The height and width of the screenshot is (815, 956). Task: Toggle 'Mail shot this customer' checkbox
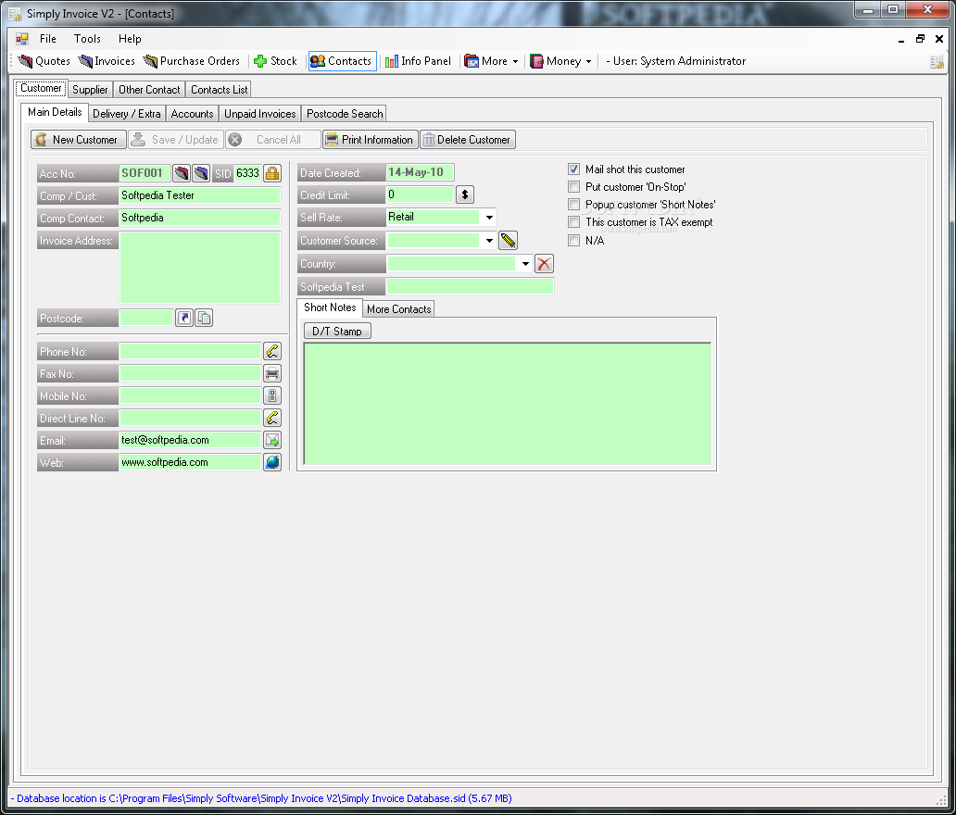pyautogui.click(x=573, y=169)
